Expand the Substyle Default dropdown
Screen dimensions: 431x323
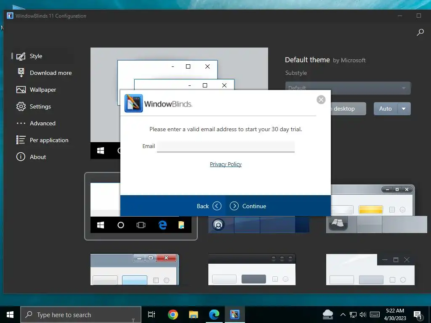348,88
